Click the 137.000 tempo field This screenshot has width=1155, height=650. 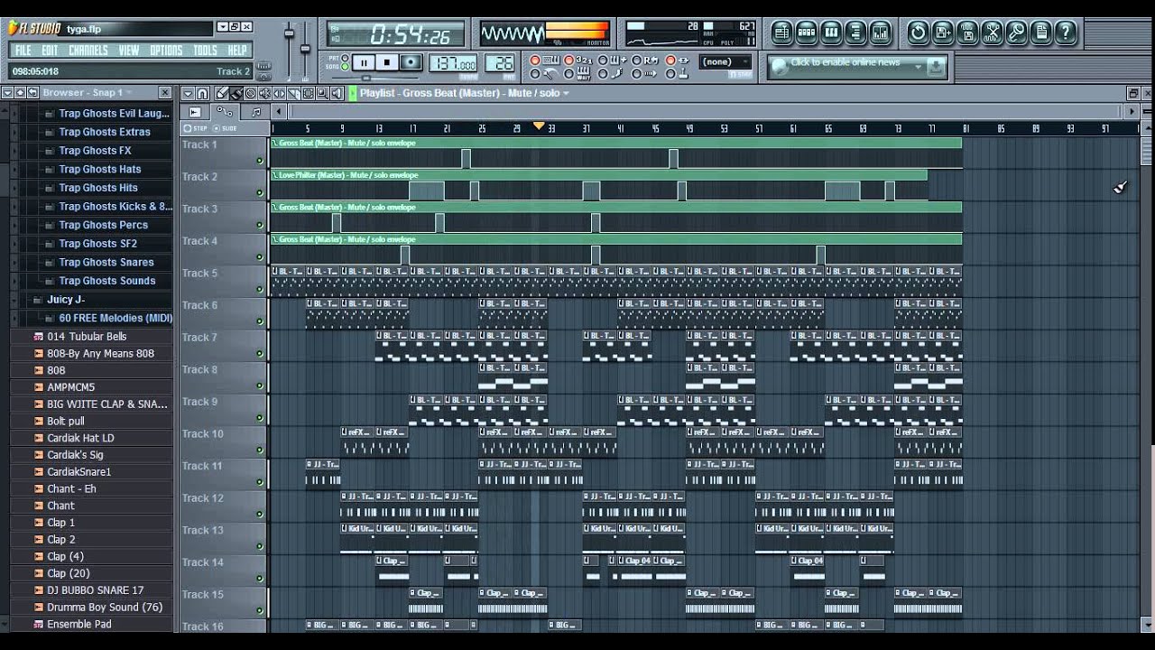tap(454, 63)
